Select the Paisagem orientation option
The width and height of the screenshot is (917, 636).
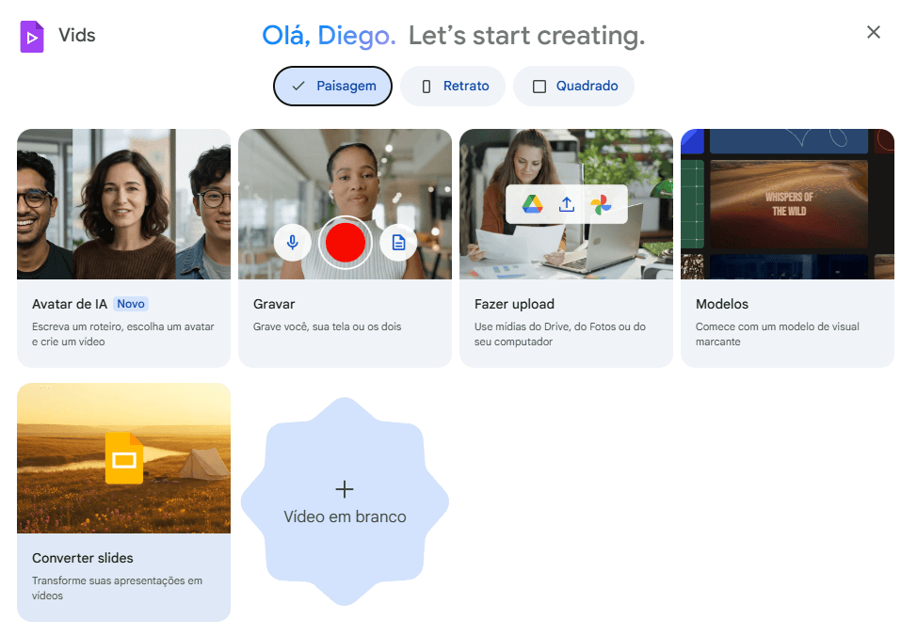point(332,86)
